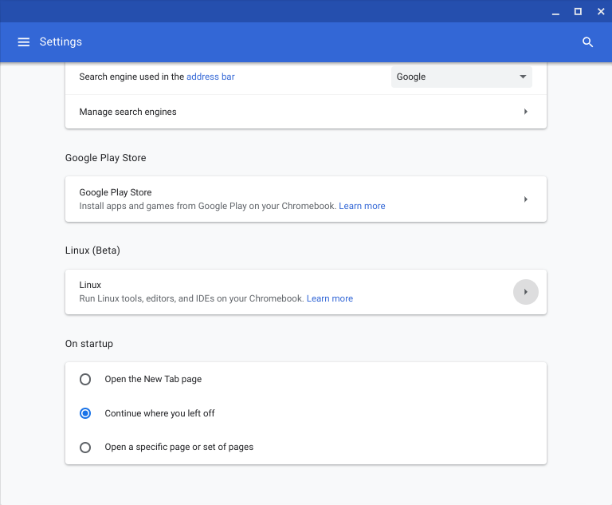Open the hamburger main menu
Viewport: 612px width, 505px height.
[x=23, y=41]
